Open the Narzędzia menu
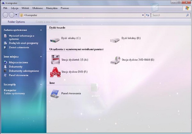 tap(52, 7)
